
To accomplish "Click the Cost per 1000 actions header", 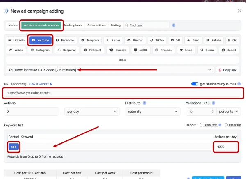I will pos(30,173).
